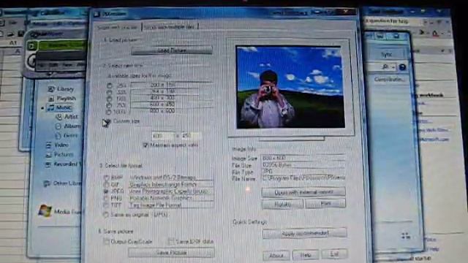Collapse the Music tree node in Media Player
This screenshot has height=263, width=468.
click(42, 107)
